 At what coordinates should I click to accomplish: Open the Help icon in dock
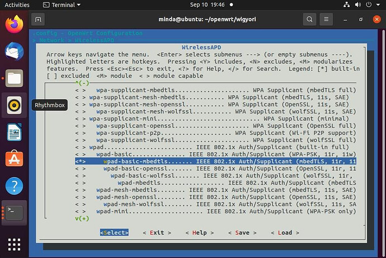click(15, 186)
